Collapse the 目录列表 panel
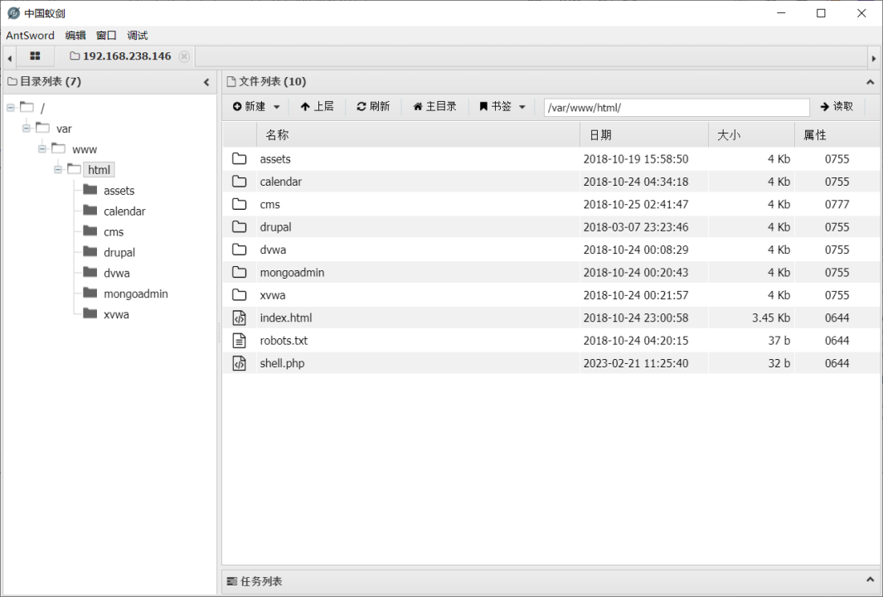This screenshot has height=597, width=883. (x=206, y=82)
